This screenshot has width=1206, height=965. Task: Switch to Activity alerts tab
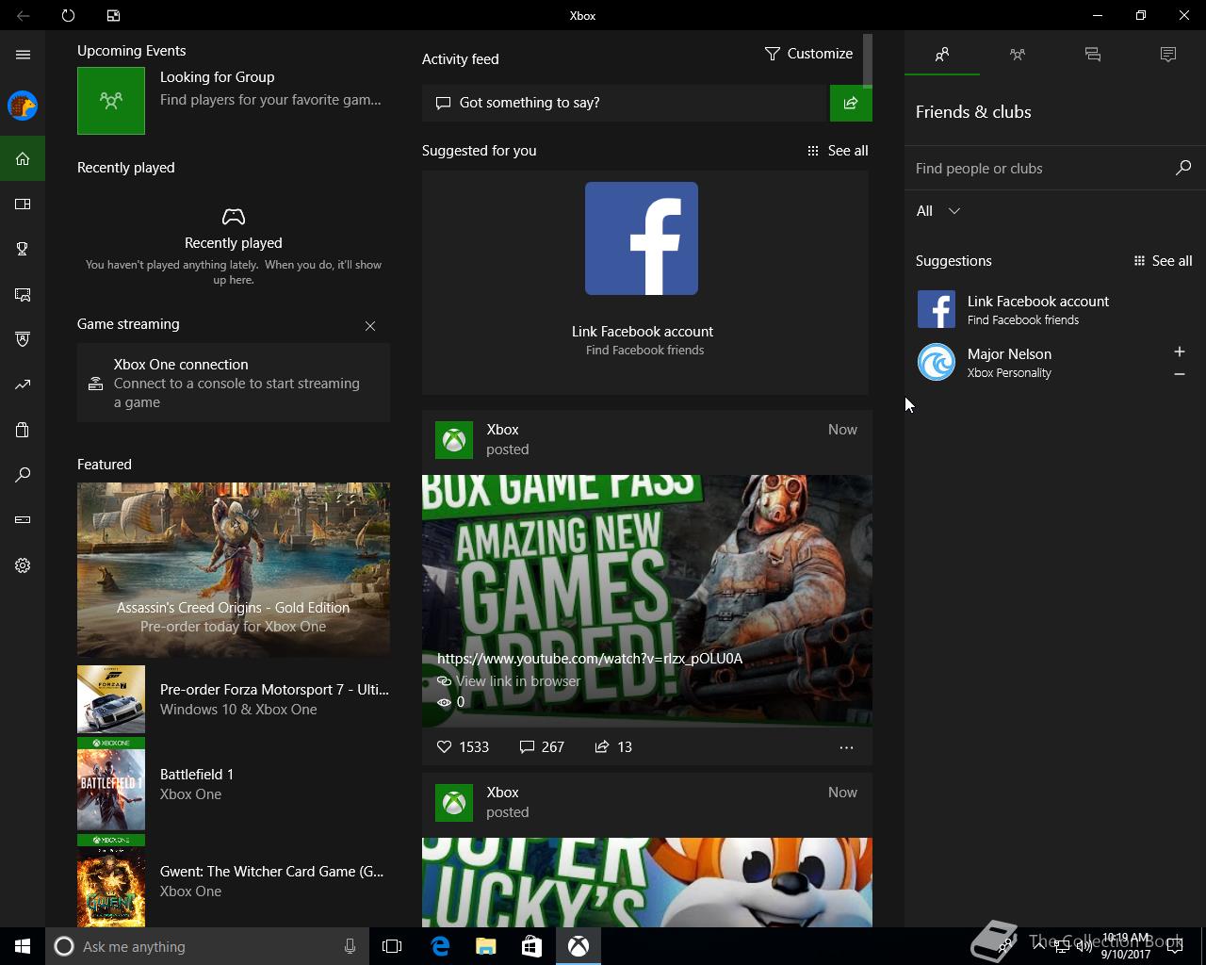click(1168, 55)
